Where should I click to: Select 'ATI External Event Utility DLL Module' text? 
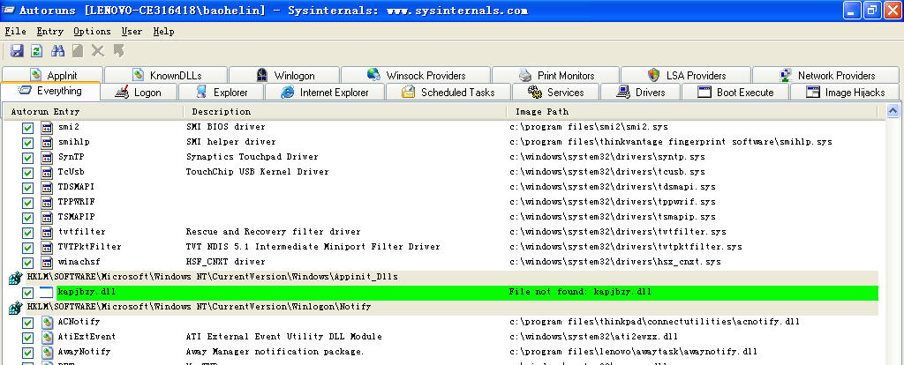point(283,338)
